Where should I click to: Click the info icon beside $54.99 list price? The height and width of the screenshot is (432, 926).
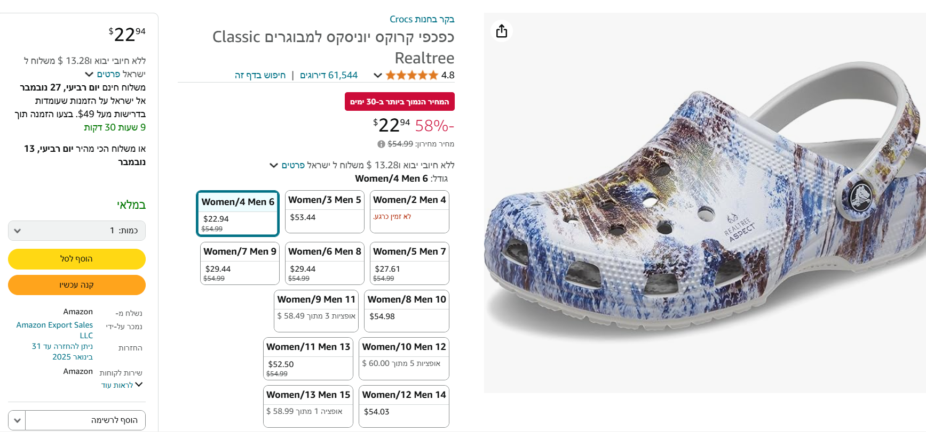(x=381, y=144)
